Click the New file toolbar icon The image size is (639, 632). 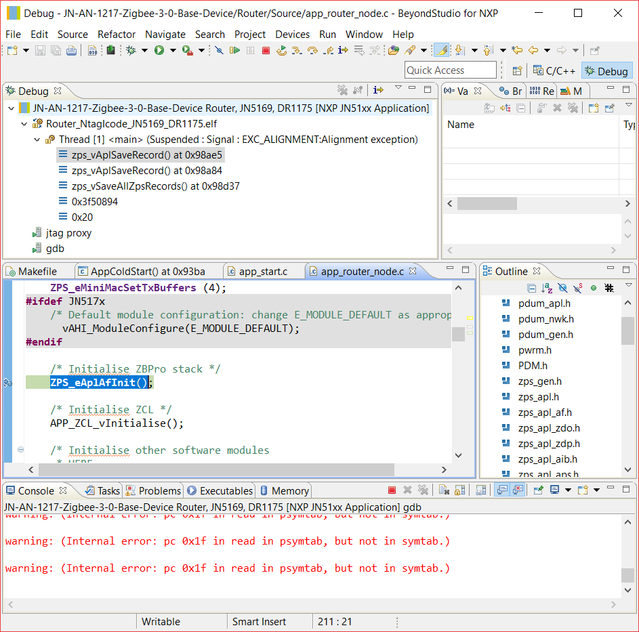click(12, 51)
